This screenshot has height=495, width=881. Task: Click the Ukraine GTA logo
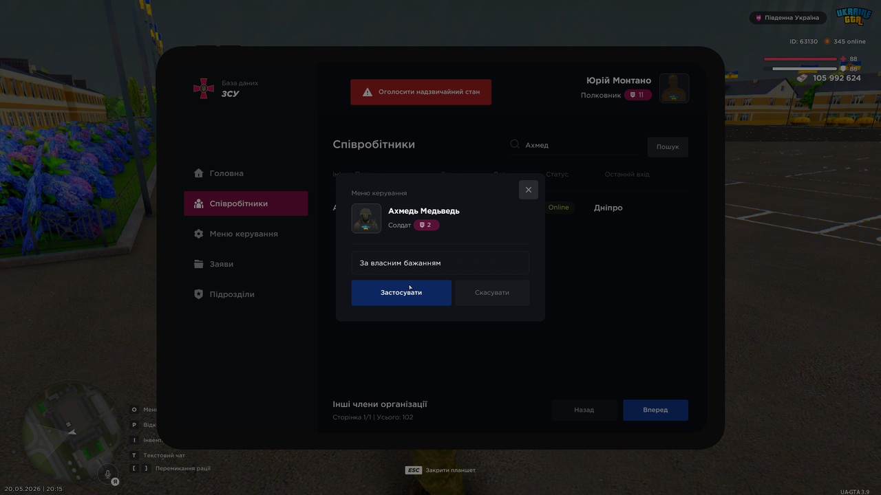(x=853, y=16)
